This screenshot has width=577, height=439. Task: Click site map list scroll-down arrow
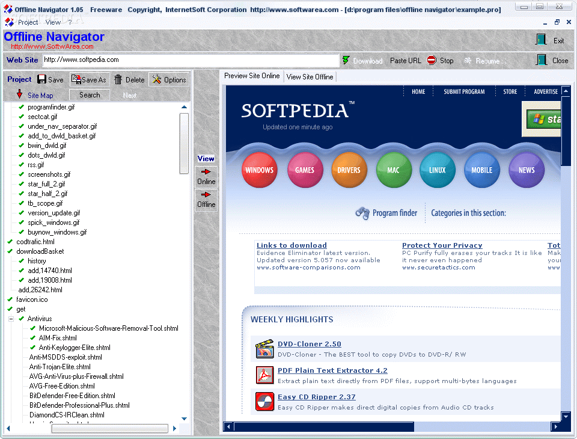click(x=185, y=419)
